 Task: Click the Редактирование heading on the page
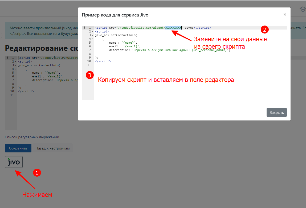[x=41, y=48]
